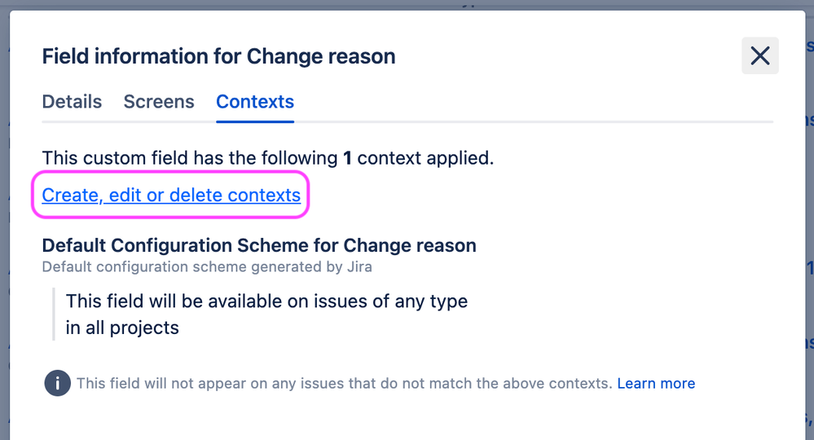814x440 pixels.
Task: Click the vertical bar beside the context description
Action: [x=53, y=314]
